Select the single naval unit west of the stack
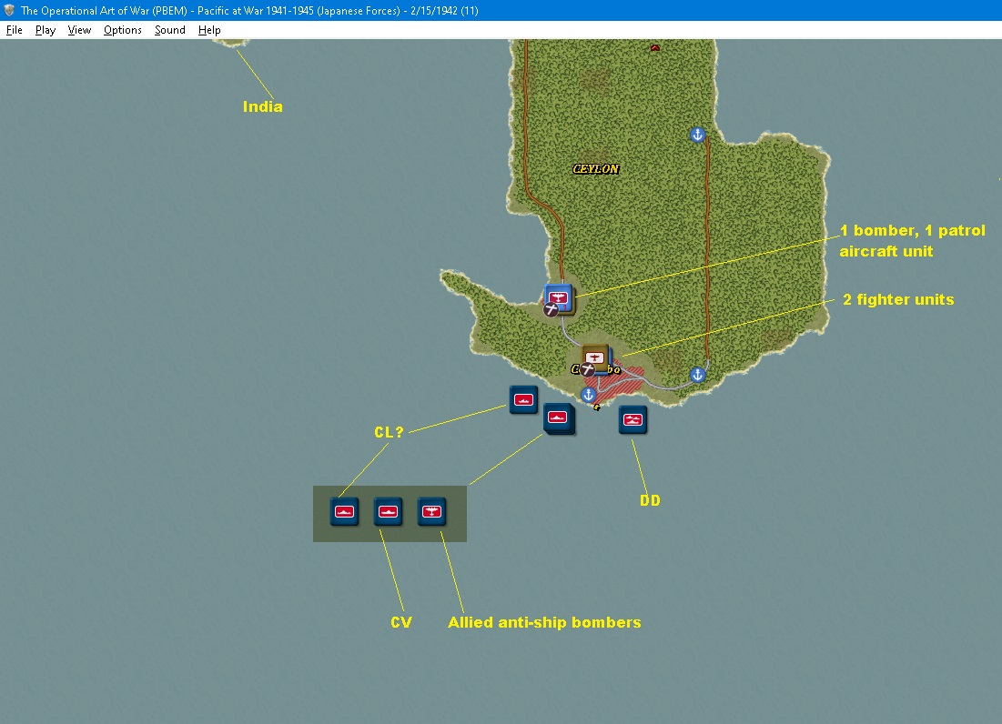The width and height of the screenshot is (1002, 724). pyautogui.click(x=523, y=399)
